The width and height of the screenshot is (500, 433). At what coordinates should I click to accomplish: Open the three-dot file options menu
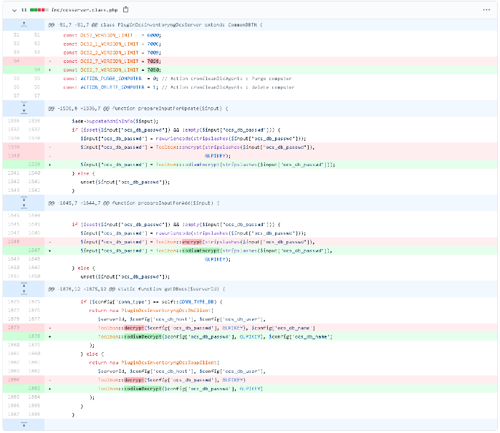486,10
